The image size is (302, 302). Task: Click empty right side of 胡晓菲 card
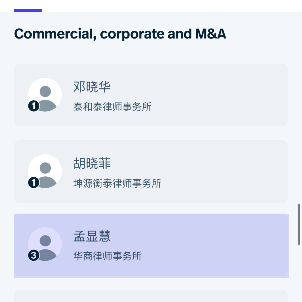point(224,172)
